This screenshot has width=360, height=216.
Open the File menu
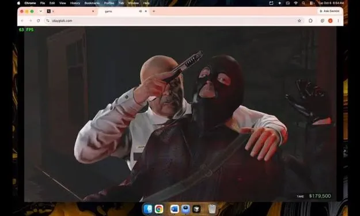pyautogui.click(x=43, y=3)
